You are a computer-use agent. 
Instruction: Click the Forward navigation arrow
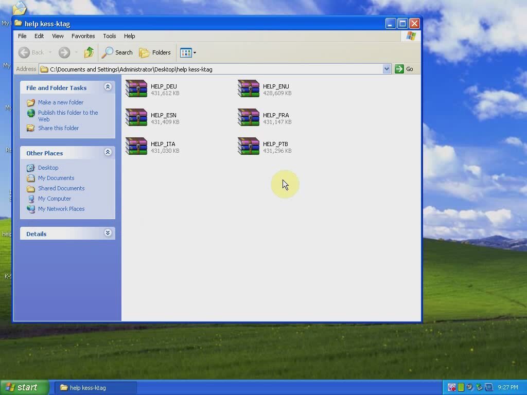[x=64, y=52]
